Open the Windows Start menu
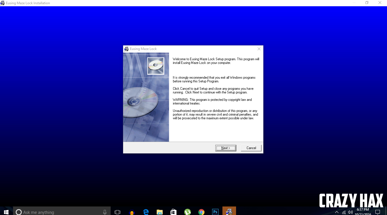Screen dimensions: 387x215 (6, 212)
